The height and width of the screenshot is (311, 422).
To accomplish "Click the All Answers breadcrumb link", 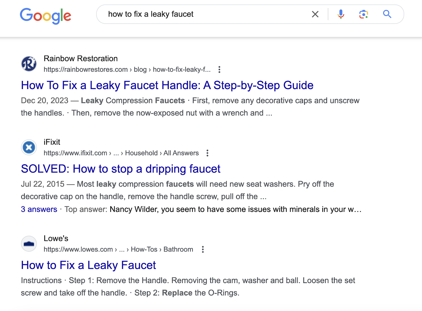I will pyautogui.click(x=181, y=153).
